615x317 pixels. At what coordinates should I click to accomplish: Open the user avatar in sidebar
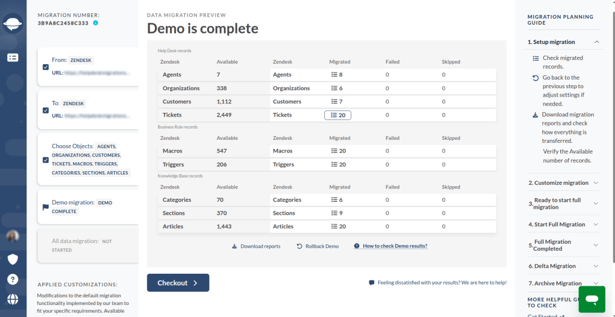tap(13, 236)
